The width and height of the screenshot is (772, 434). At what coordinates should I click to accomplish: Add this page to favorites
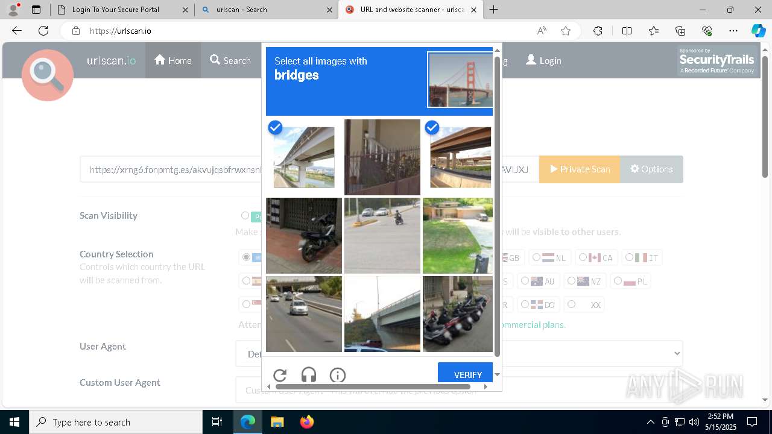coord(566,31)
